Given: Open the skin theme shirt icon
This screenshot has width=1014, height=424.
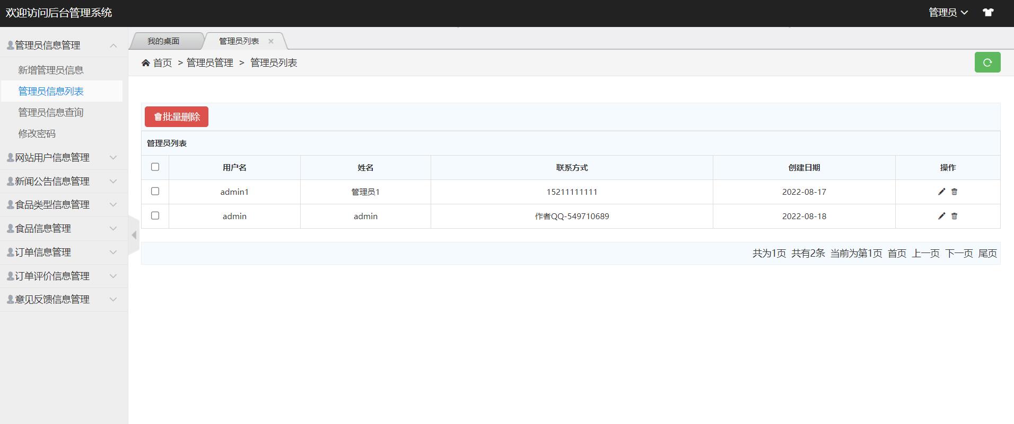Looking at the screenshot, I should coord(988,12).
